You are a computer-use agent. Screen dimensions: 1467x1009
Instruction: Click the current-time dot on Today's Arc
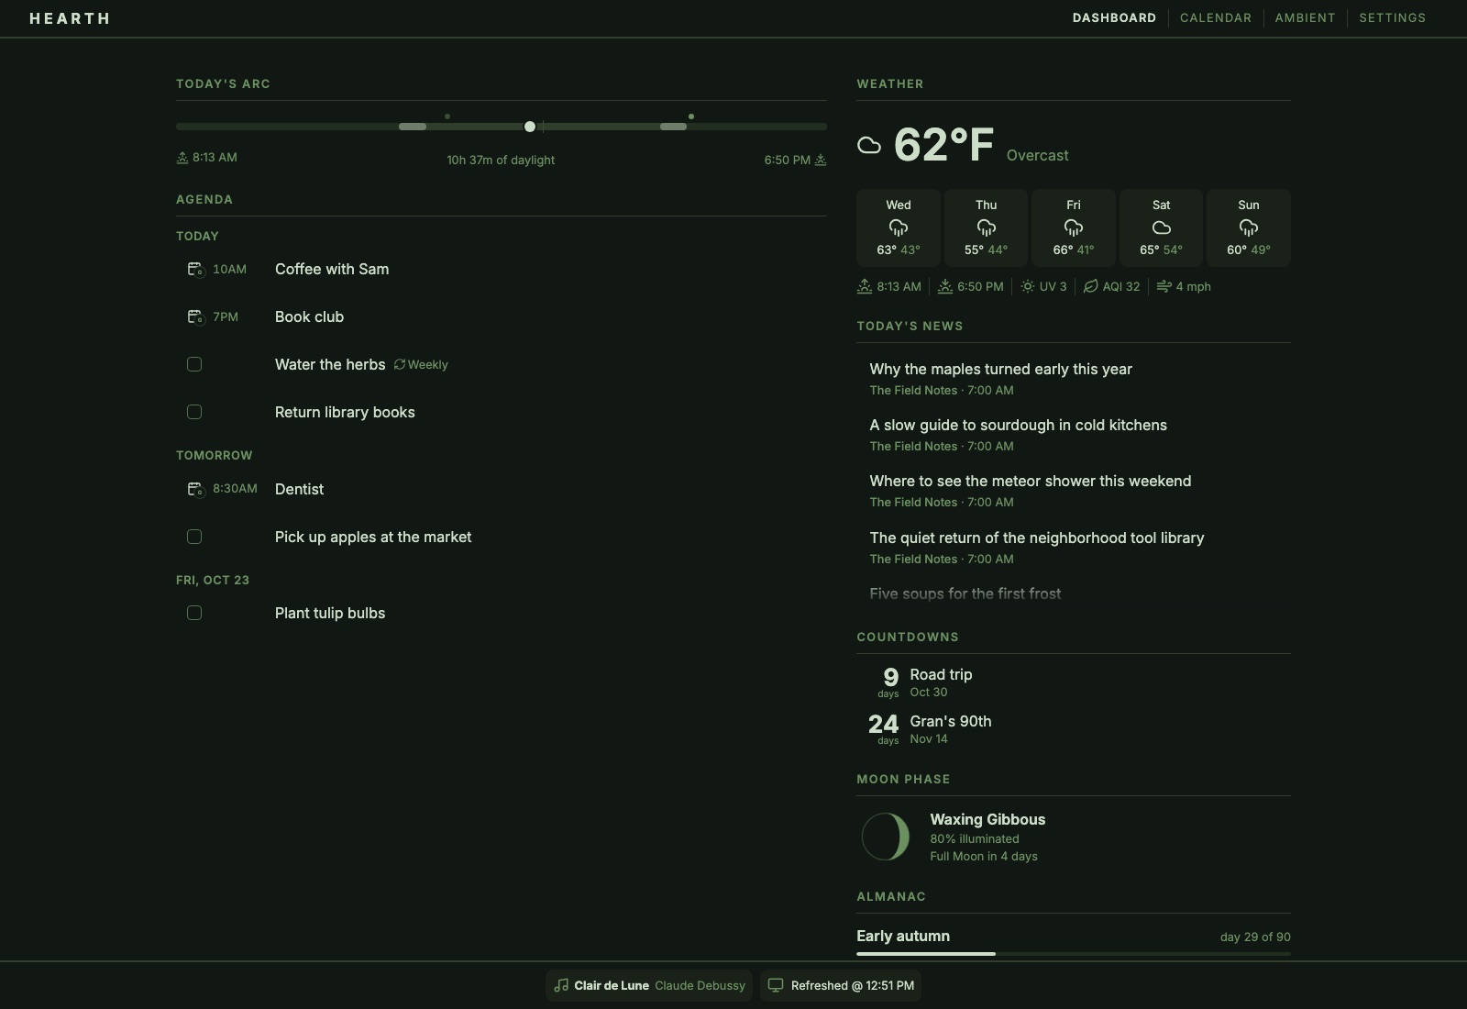click(x=530, y=127)
